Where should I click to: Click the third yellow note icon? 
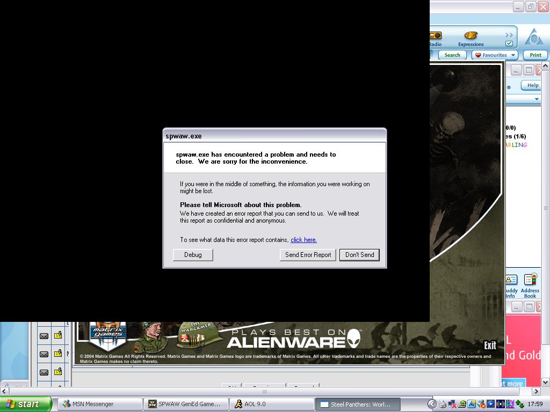tap(58, 372)
